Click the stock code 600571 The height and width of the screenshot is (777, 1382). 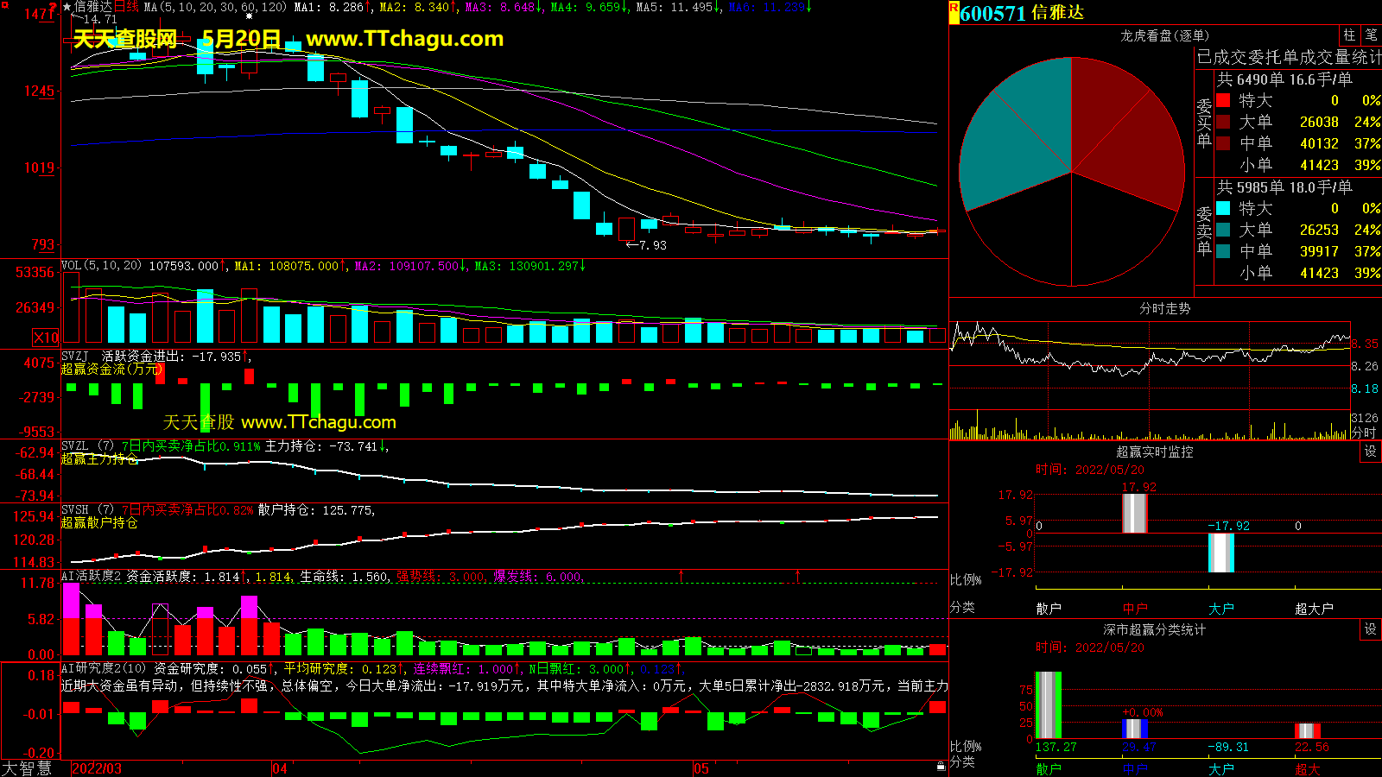pyautogui.click(x=992, y=13)
